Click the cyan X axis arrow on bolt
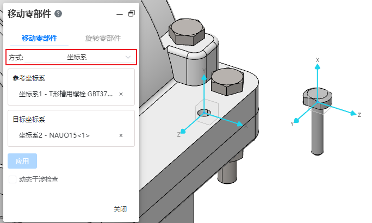Viewport: 372px width, 223px height. (x=318, y=67)
